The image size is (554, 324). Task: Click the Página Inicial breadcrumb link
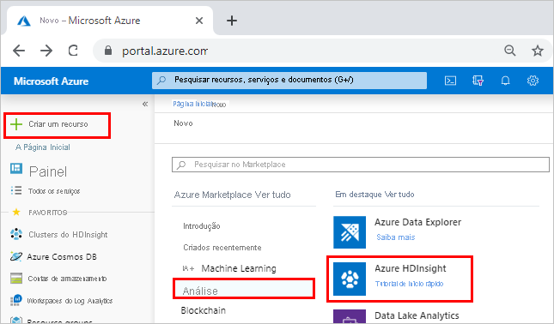point(192,104)
